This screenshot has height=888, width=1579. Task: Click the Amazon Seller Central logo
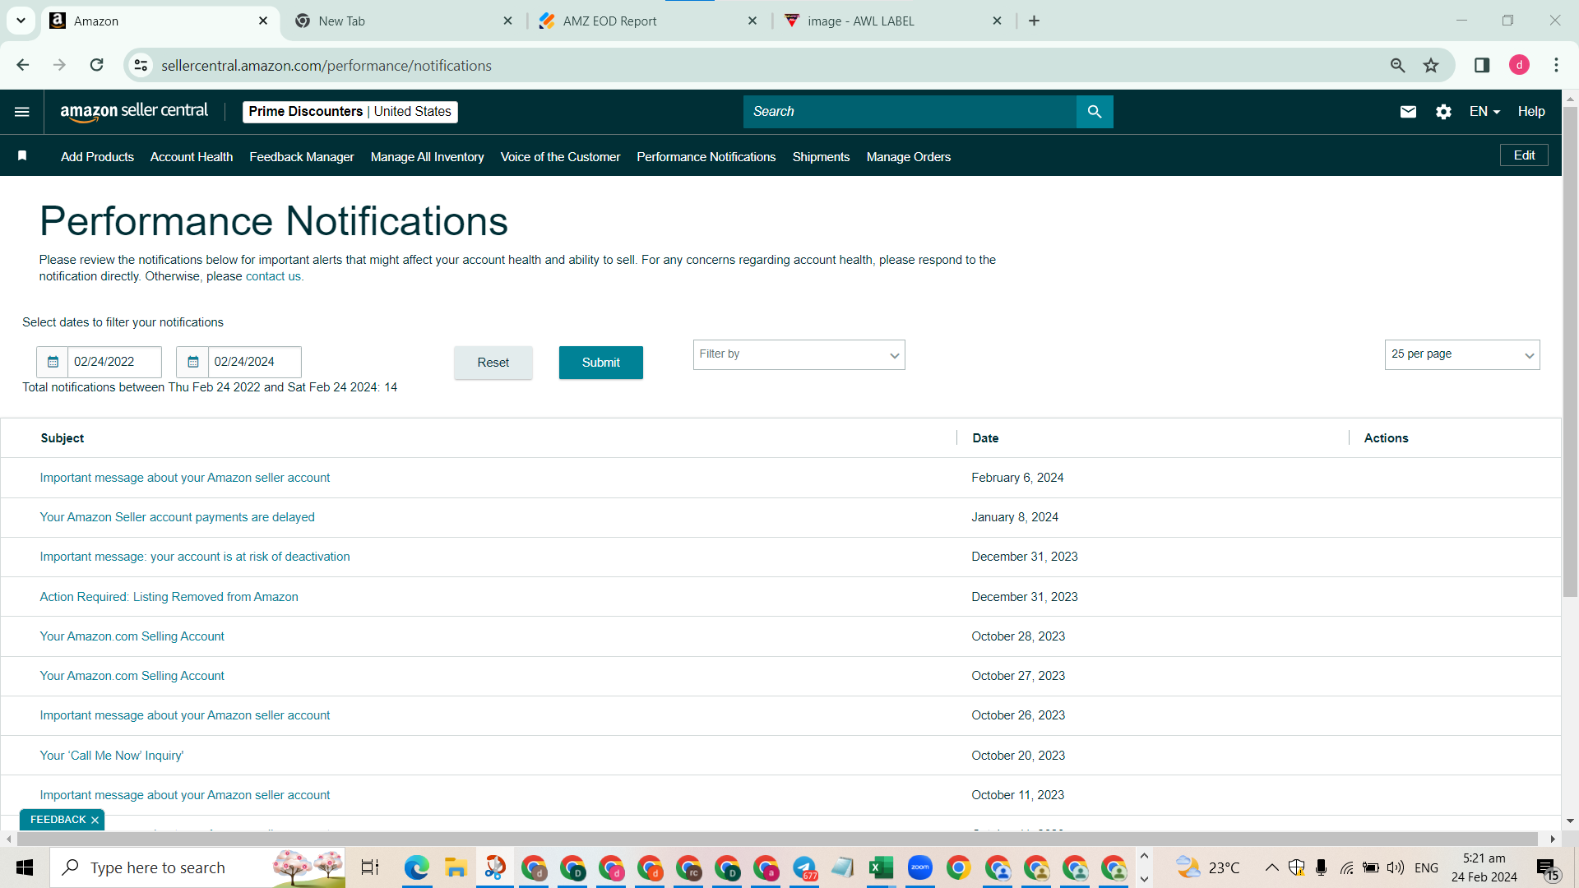point(134,112)
